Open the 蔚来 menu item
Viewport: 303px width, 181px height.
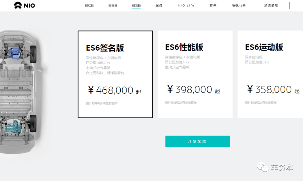213,5
